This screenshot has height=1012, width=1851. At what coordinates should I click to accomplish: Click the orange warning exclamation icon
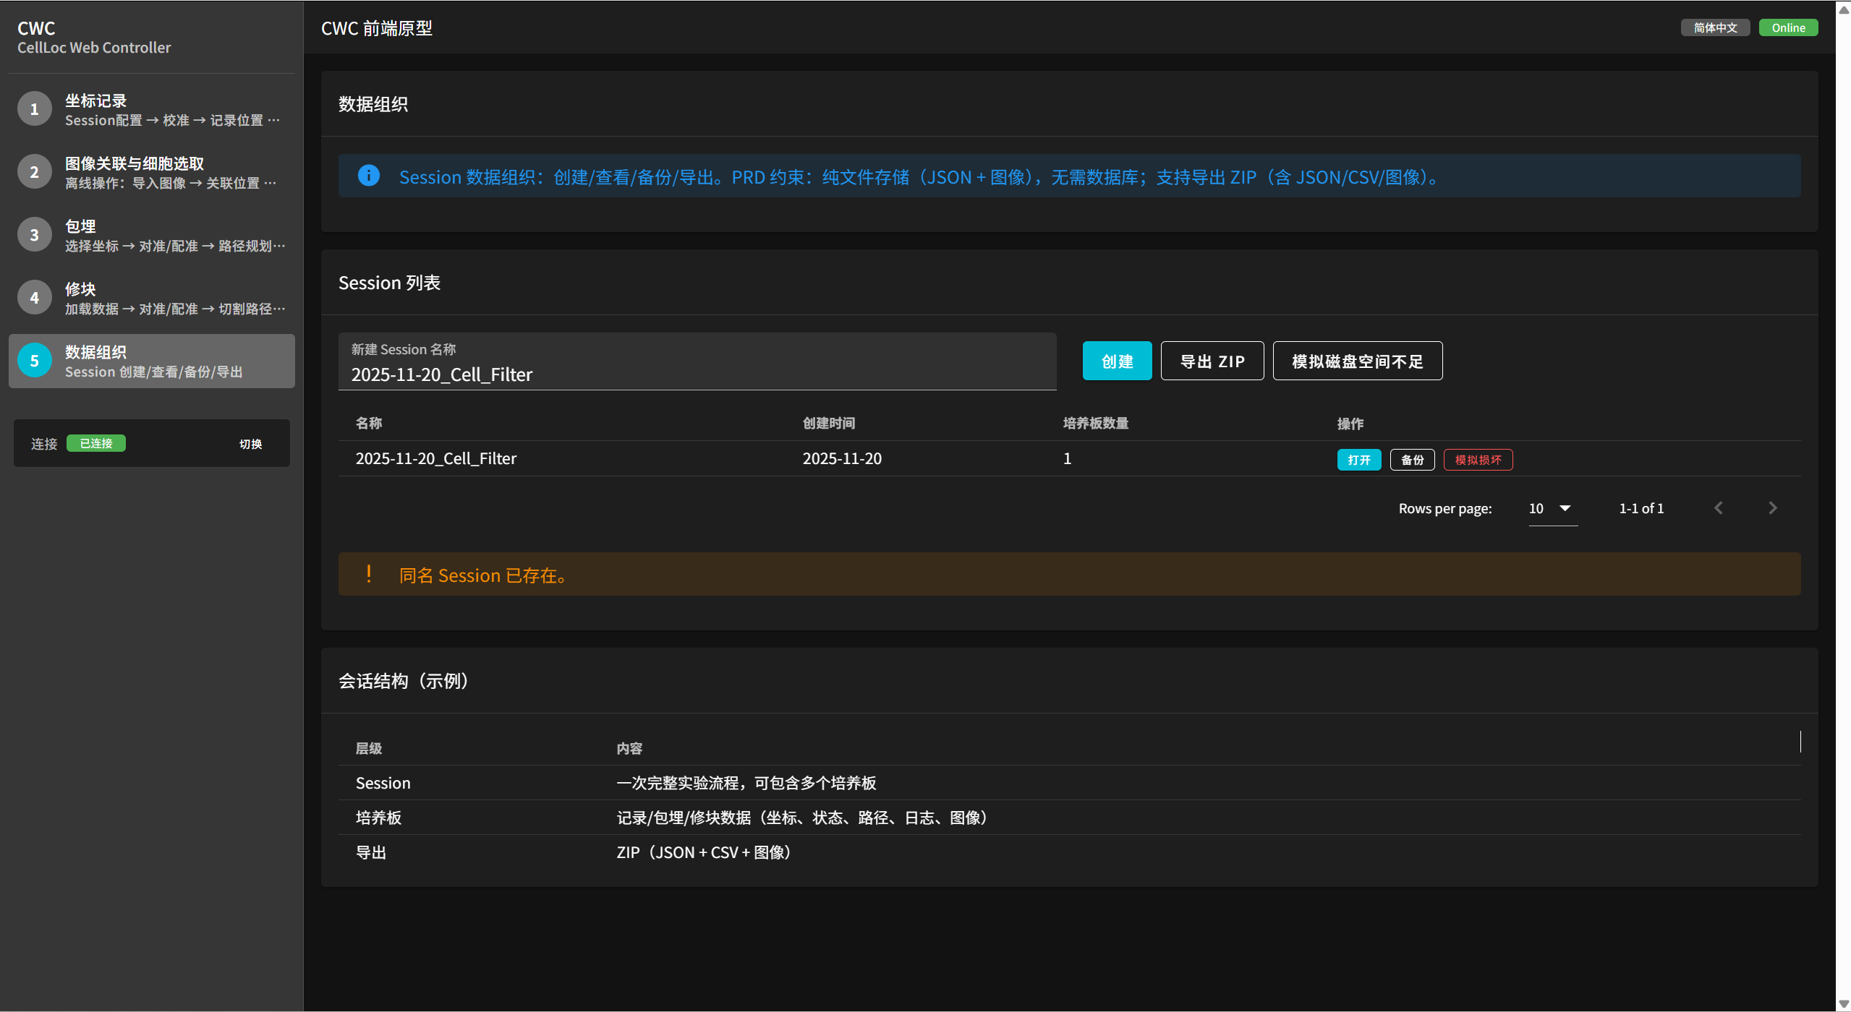369,574
